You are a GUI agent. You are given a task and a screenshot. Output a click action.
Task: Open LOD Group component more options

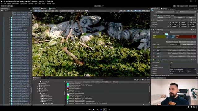(195, 30)
